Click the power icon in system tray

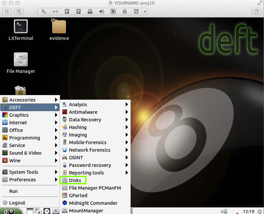point(260,211)
